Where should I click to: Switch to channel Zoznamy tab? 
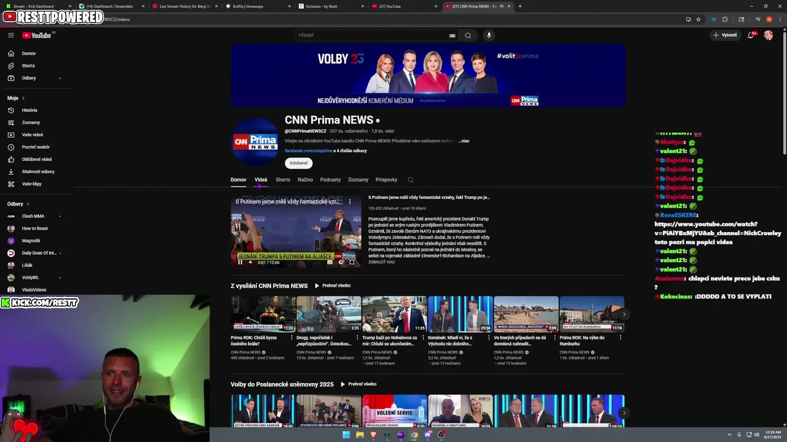[x=358, y=180]
